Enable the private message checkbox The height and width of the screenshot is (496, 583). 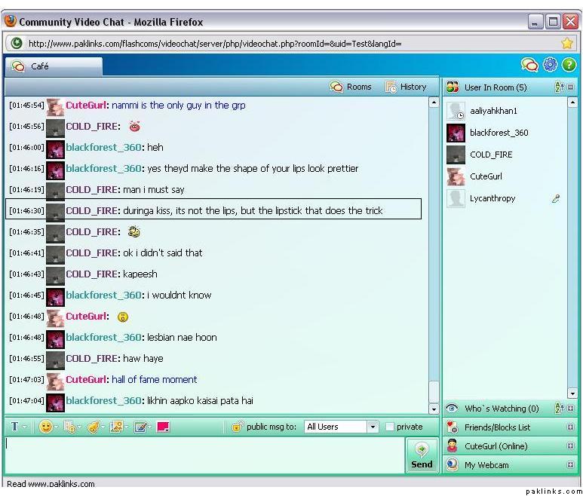(x=390, y=427)
